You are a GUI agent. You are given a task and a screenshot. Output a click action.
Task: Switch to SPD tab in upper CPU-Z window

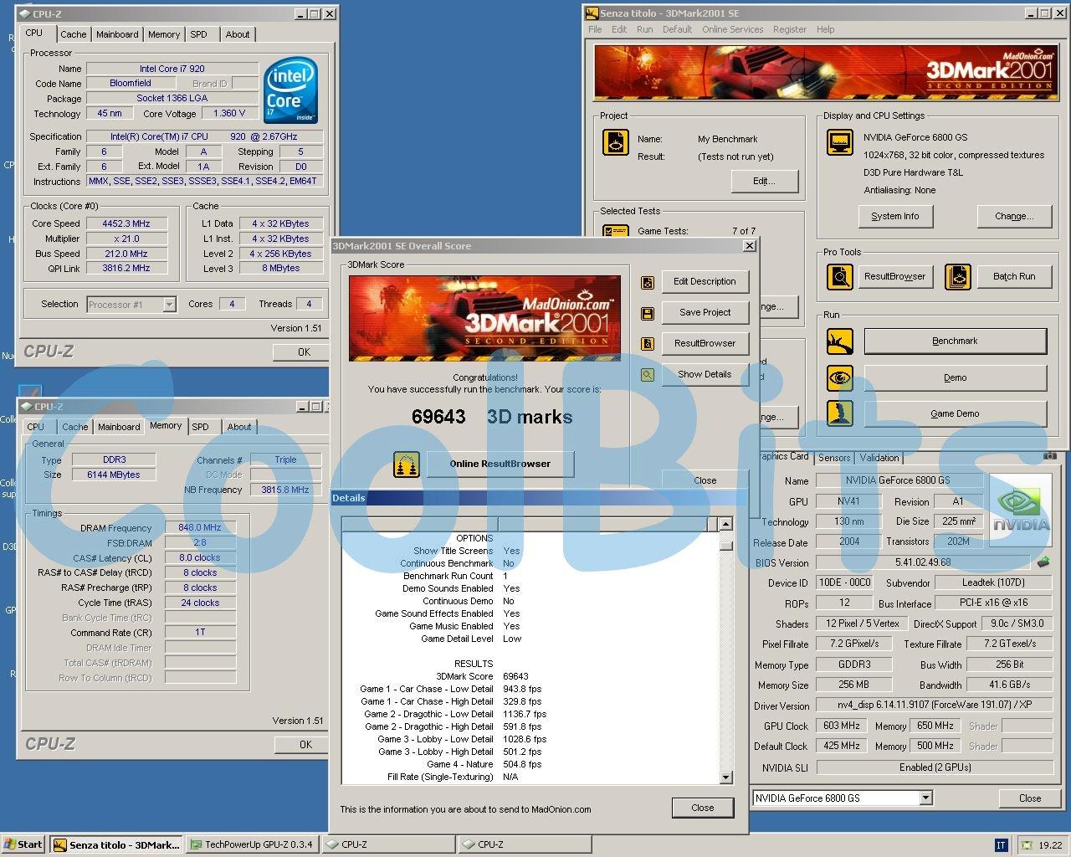click(x=198, y=34)
